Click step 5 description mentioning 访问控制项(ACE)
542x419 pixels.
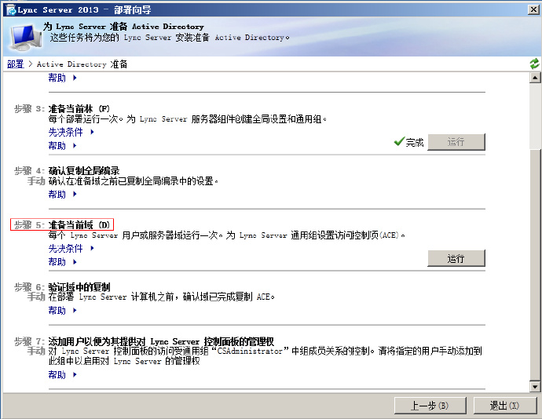coord(227,235)
